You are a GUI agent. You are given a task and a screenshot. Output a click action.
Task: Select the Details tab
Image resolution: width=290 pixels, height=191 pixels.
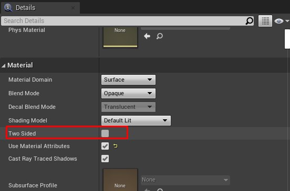click(40, 8)
